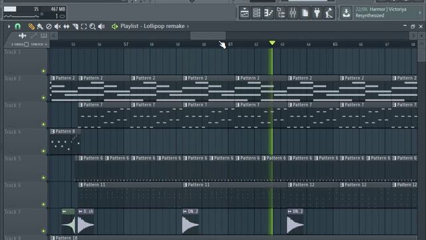The width and height of the screenshot is (426, 240).
Task: Toggle the STRETCH option
Action: tap(37, 45)
